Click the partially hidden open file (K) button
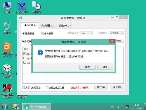 [120, 41]
